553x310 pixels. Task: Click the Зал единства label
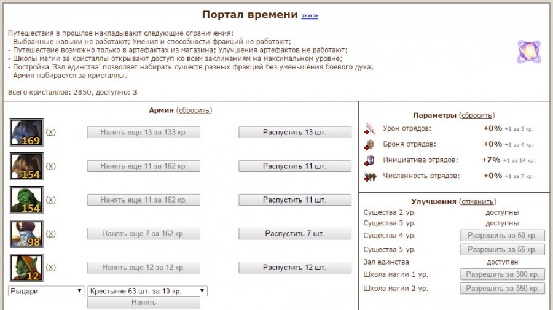click(x=386, y=262)
